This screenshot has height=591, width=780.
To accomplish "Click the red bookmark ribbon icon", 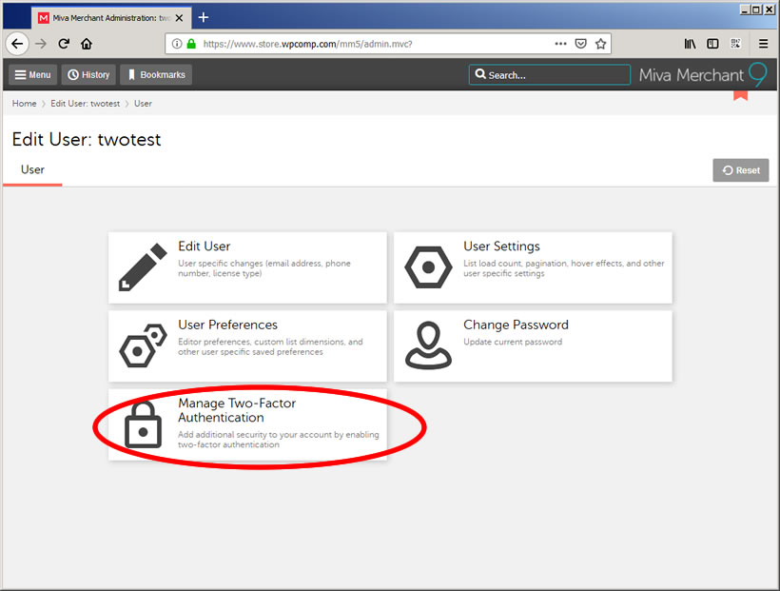I will tap(740, 94).
